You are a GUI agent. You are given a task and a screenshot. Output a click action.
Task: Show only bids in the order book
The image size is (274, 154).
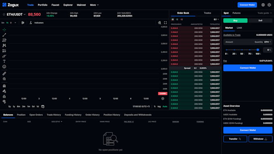click(177, 19)
